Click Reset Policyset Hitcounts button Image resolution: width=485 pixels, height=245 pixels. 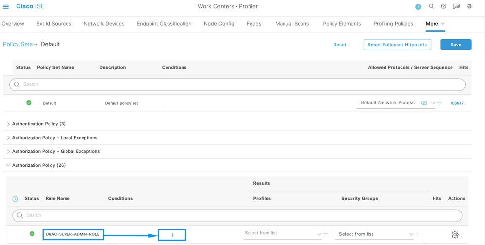[x=397, y=45]
